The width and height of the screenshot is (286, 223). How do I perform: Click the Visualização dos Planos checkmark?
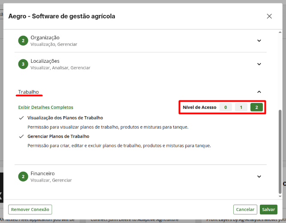click(21, 118)
